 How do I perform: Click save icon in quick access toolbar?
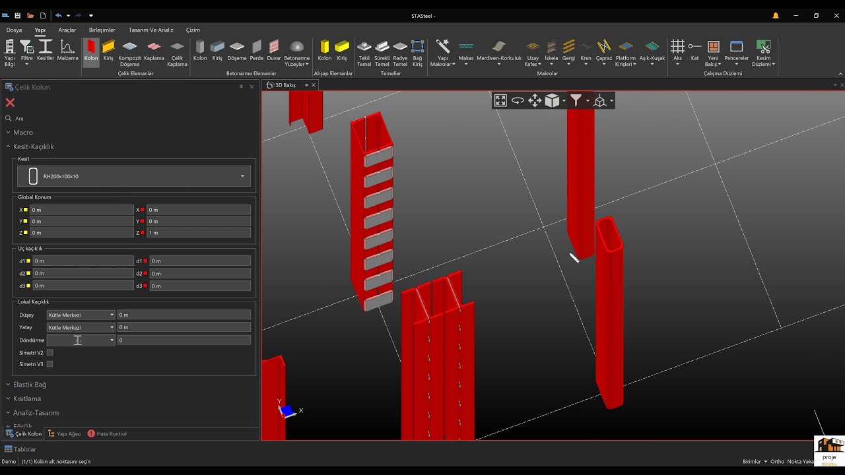click(x=18, y=15)
